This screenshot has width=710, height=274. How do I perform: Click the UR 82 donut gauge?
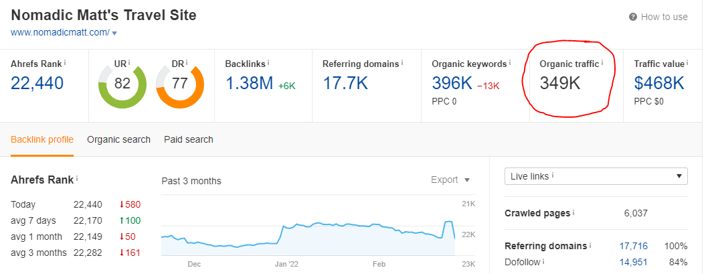[122, 84]
